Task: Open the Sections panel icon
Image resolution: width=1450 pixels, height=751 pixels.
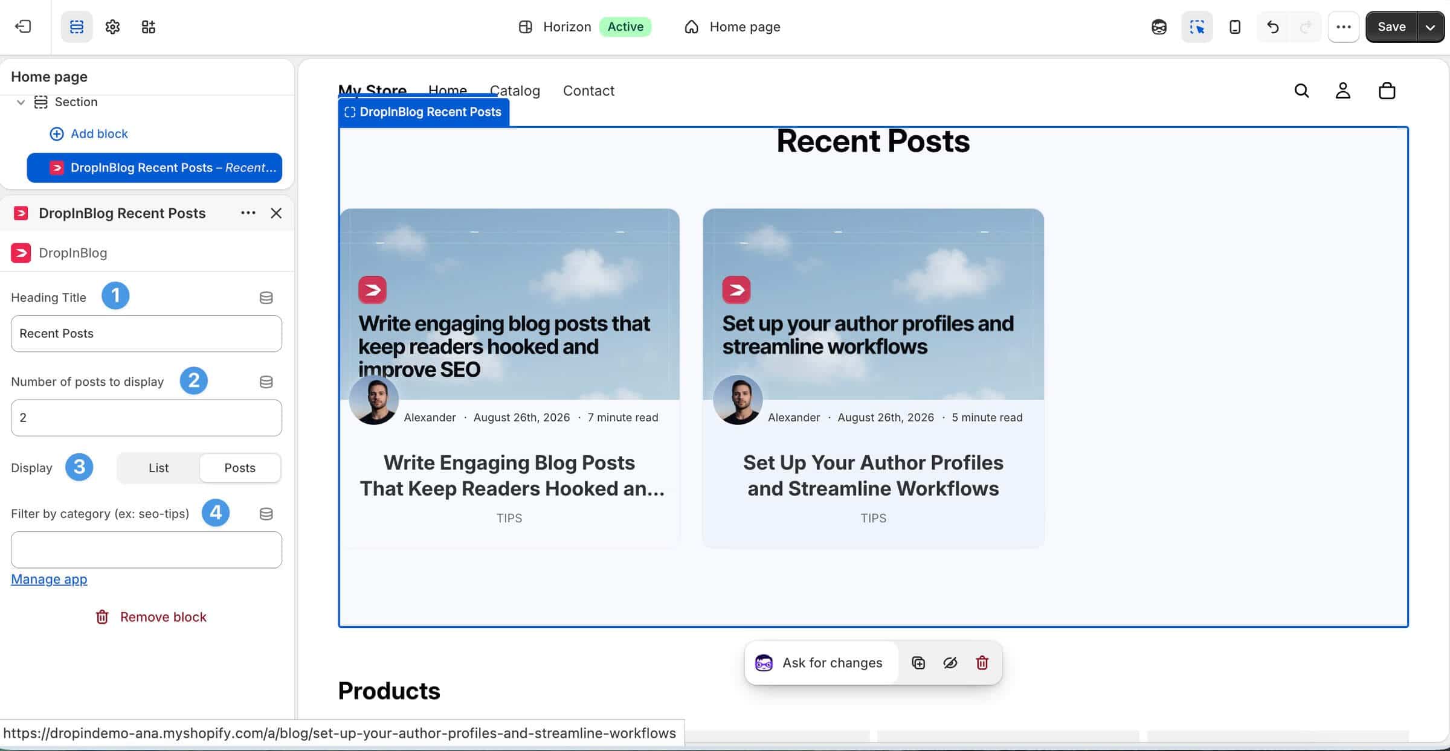Action: (77, 27)
